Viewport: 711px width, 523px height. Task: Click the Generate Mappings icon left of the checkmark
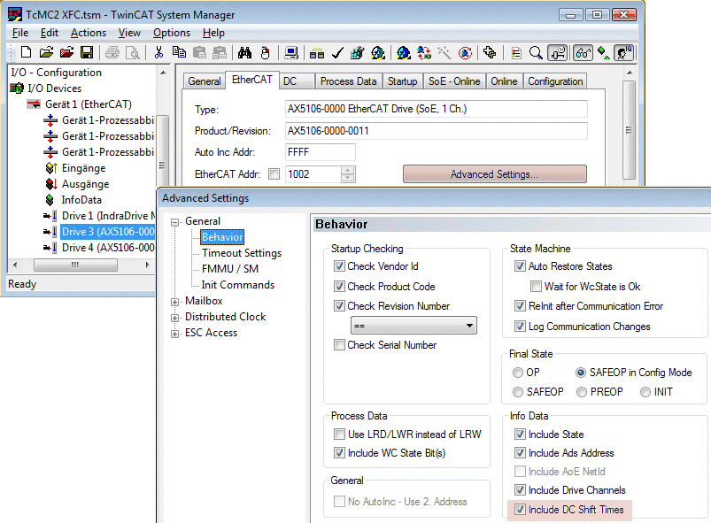pos(316,52)
